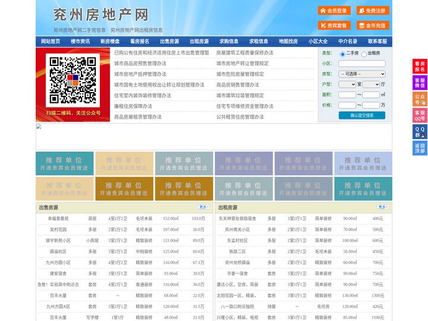Open 铁路二区 rental listing
This screenshot has width=428, height=321.
[x=237, y=251]
